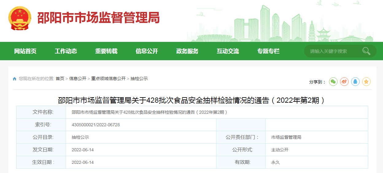This screenshot has width=383, height=173.
Task: Open 网站首页 in the navigation bar
Action: click(25, 51)
